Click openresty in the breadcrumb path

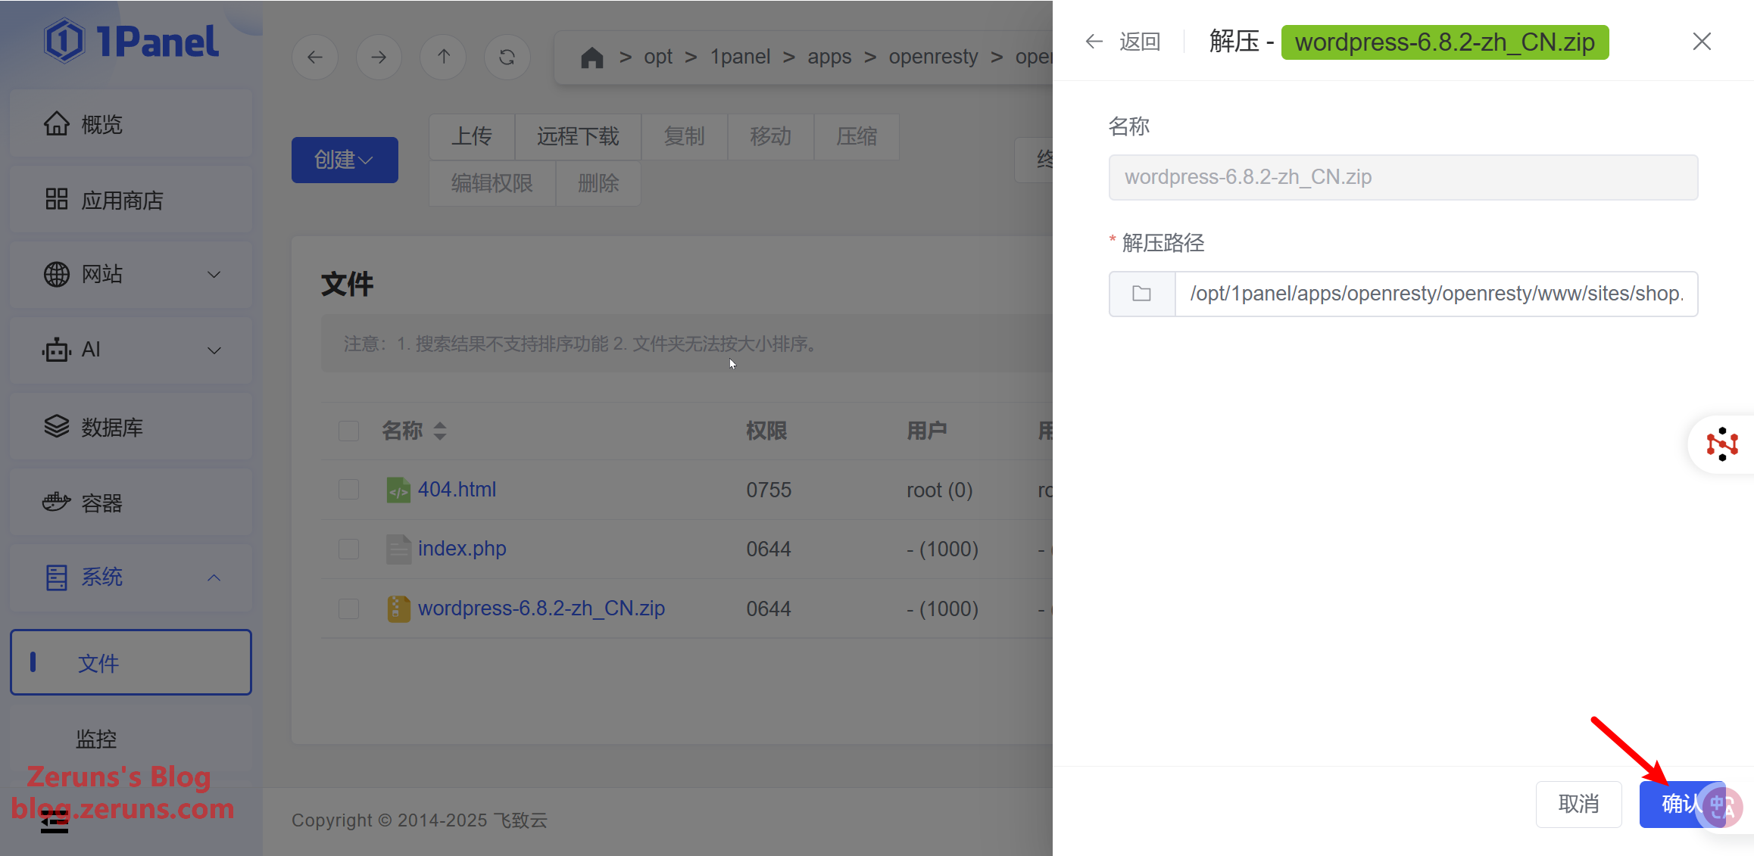[x=933, y=57]
